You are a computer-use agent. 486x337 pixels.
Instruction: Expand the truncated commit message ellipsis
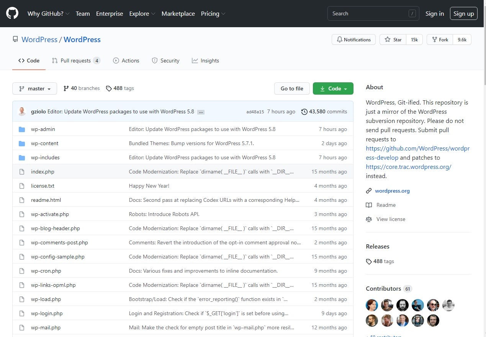pos(201,112)
